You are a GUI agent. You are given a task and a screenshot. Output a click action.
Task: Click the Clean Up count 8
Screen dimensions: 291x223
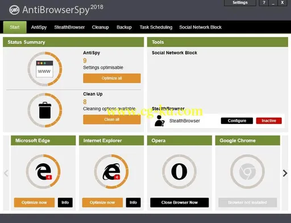85,102
